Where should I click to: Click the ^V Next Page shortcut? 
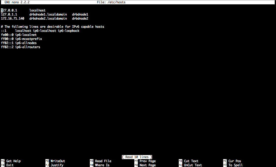[145, 165]
